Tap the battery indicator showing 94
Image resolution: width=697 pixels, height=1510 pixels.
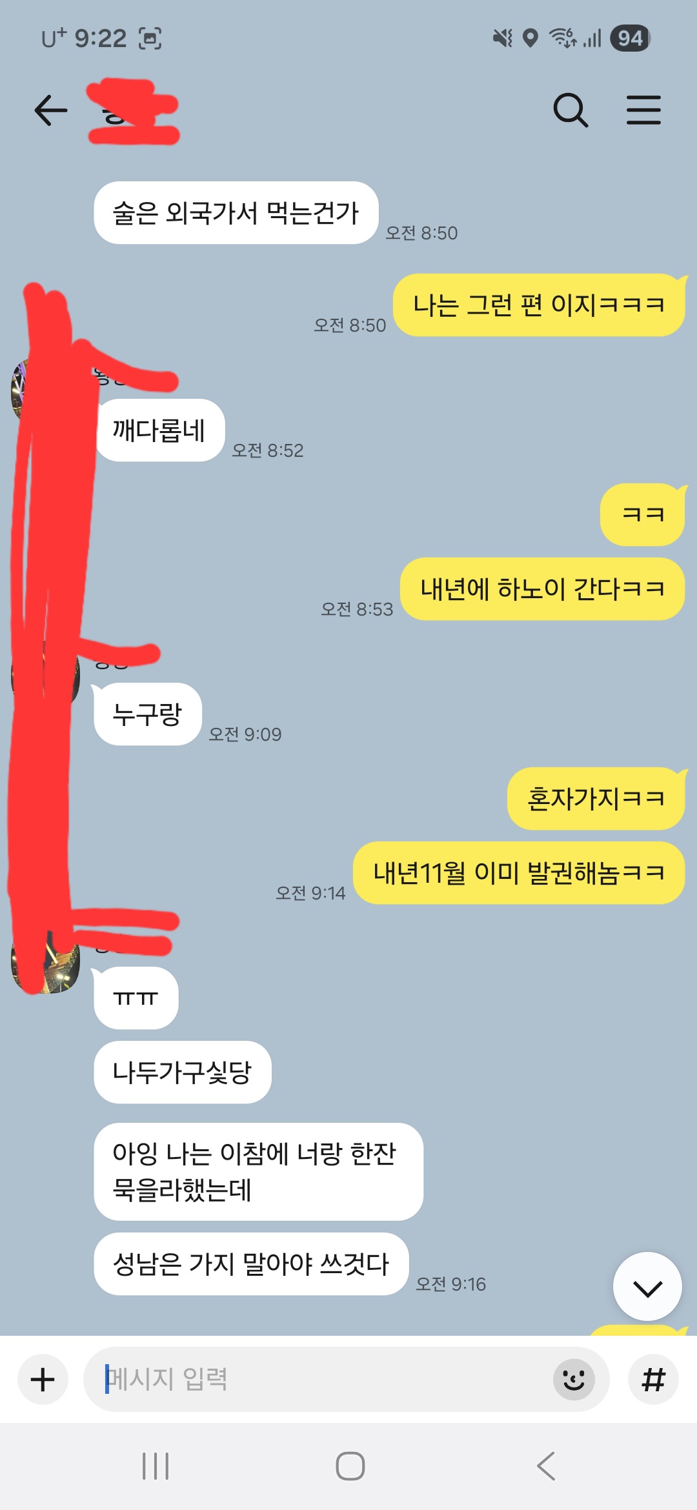pos(630,38)
